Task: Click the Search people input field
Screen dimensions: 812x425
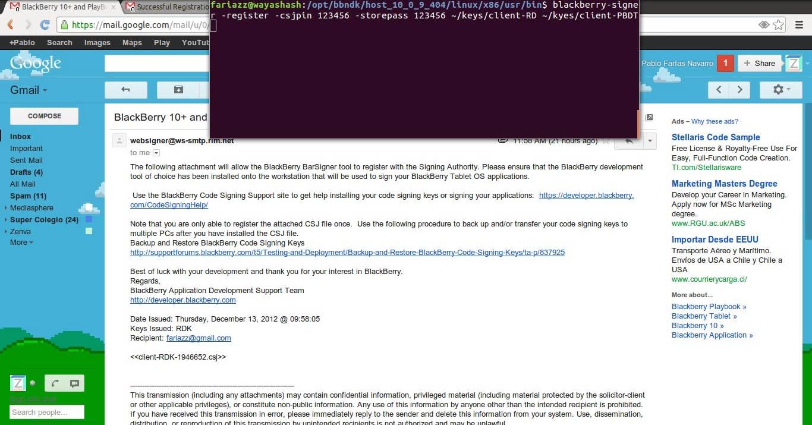Action: [46, 412]
